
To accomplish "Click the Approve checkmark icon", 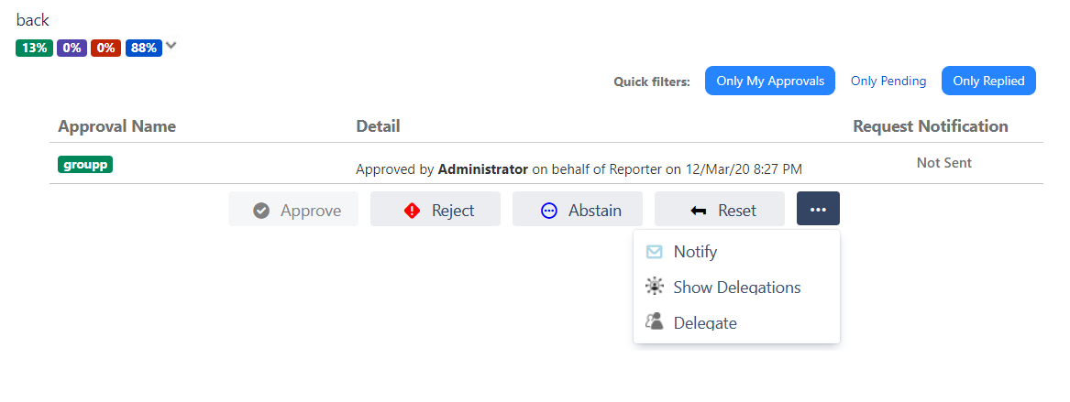I will tap(260, 211).
